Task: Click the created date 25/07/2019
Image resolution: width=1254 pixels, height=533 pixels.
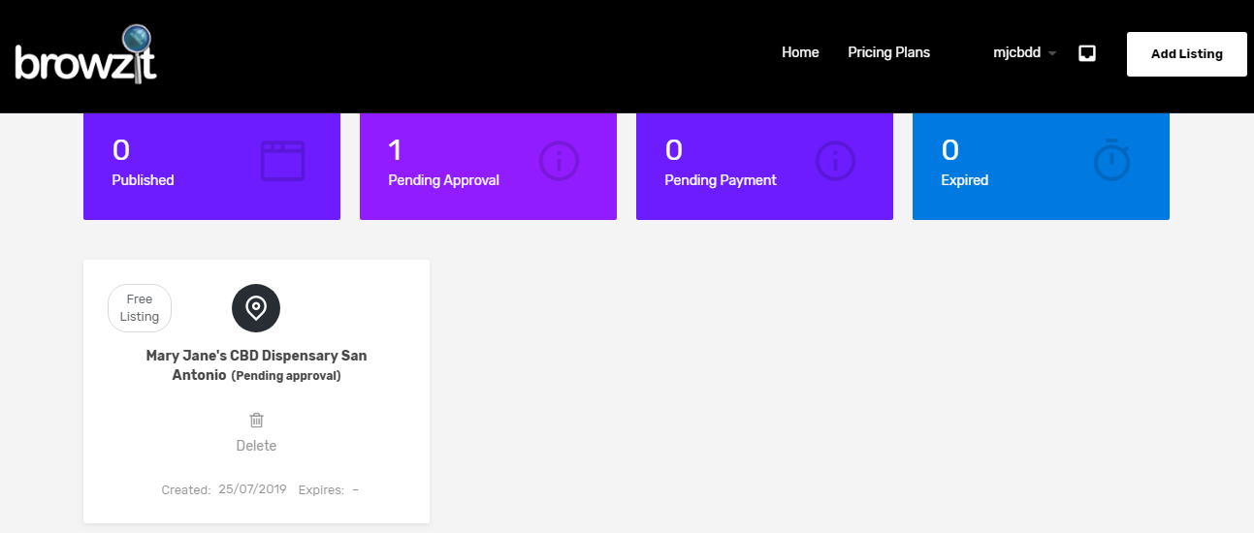Action: click(x=252, y=489)
